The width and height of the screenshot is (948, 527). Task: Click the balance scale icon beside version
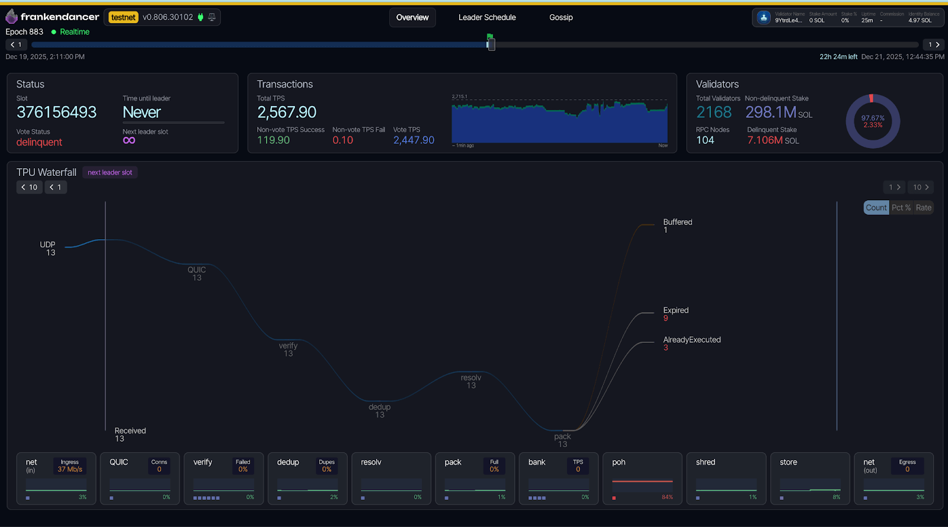click(x=212, y=17)
